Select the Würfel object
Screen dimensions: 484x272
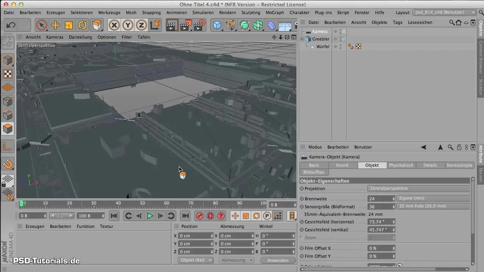pyautogui.click(x=323, y=46)
